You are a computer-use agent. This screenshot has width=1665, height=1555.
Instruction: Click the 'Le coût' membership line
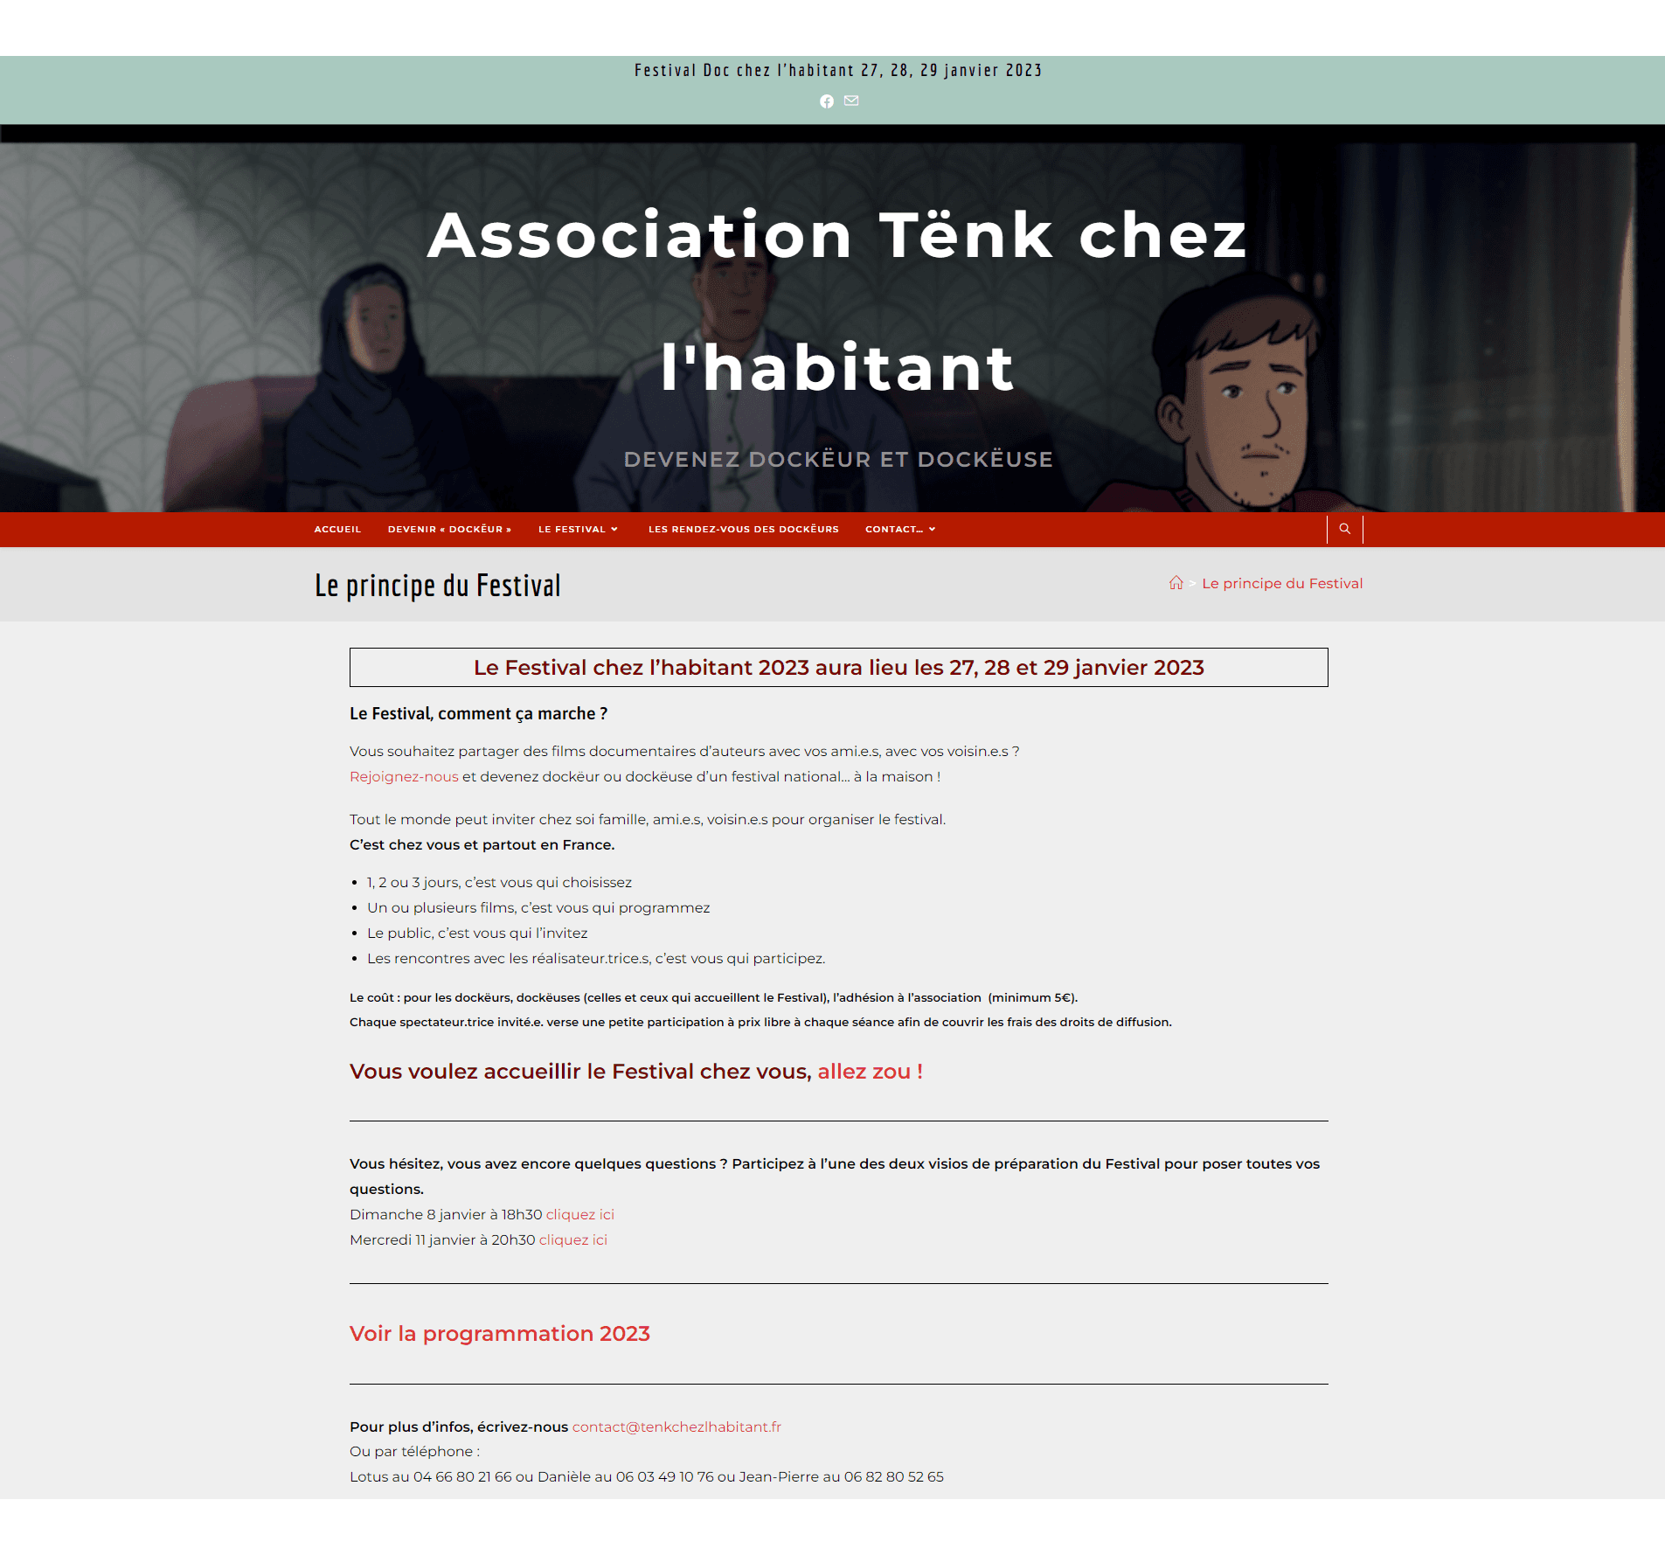[x=714, y=997]
